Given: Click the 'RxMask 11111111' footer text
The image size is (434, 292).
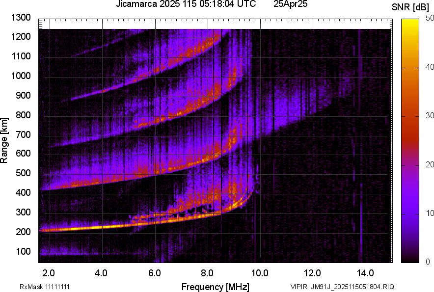Looking at the screenshot, I should click(x=45, y=287).
